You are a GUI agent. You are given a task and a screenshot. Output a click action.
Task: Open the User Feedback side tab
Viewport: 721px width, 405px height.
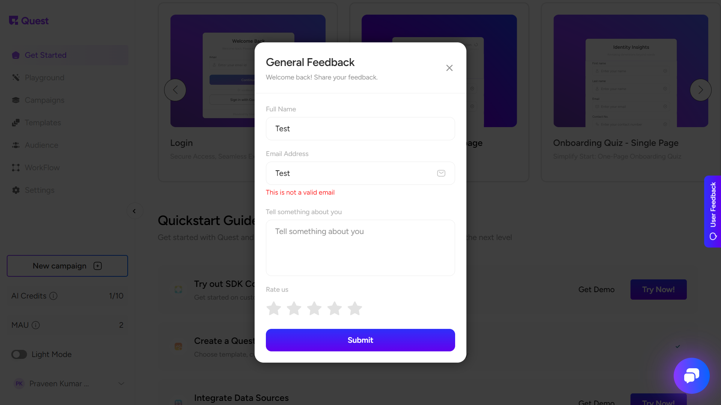click(x=713, y=211)
